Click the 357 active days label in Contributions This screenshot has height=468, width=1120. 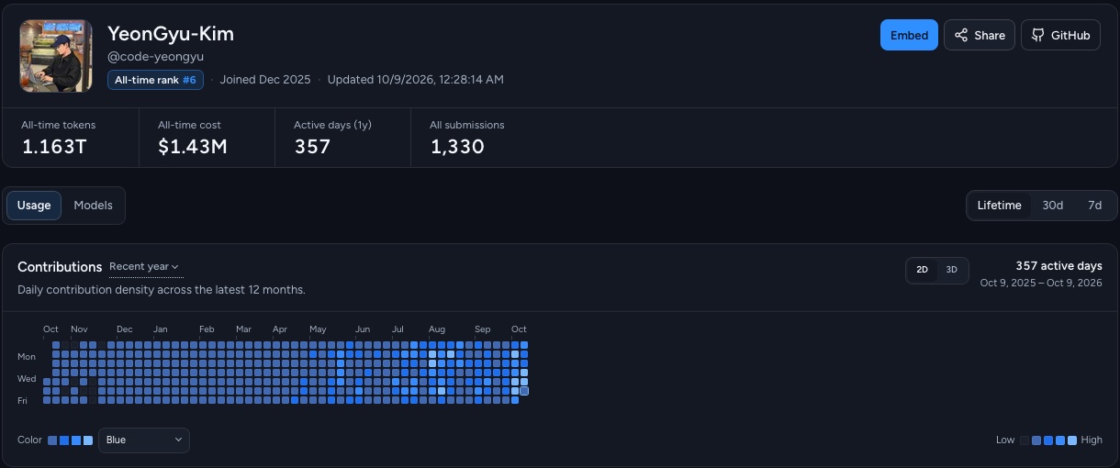pyautogui.click(x=1058, y=266)
